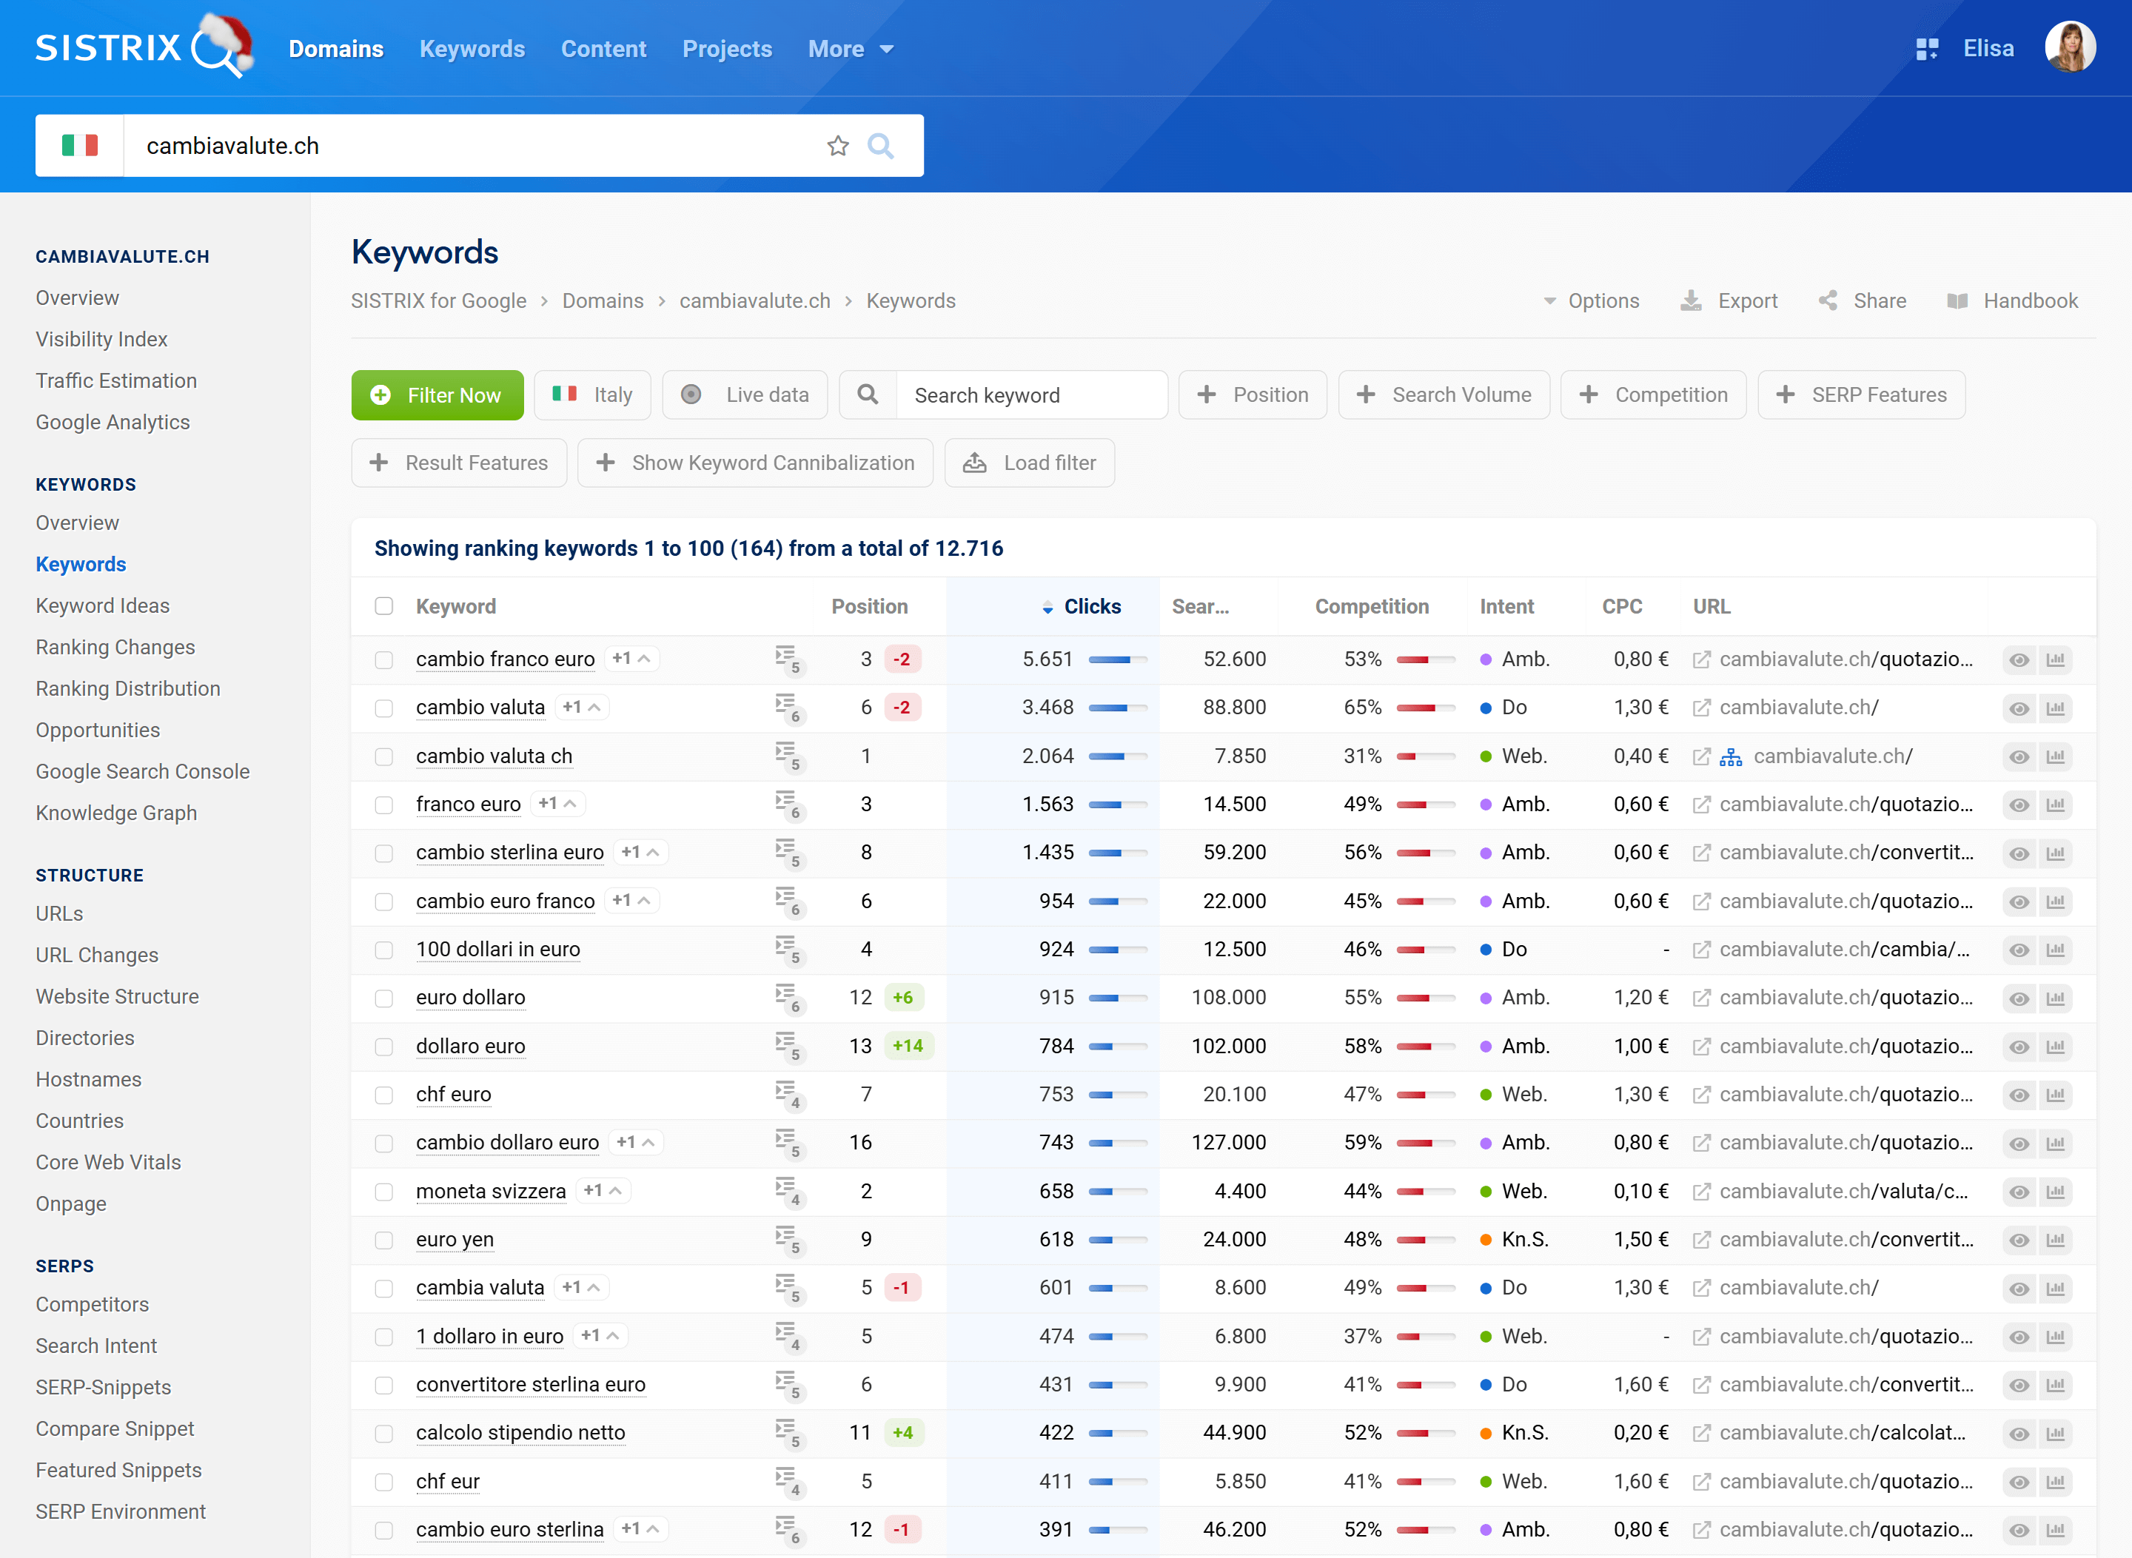This screenshot has width=2132, height=1558.
Task: Click eye icon on cambio valuta ch row
Action: [x=2019, y=756]
